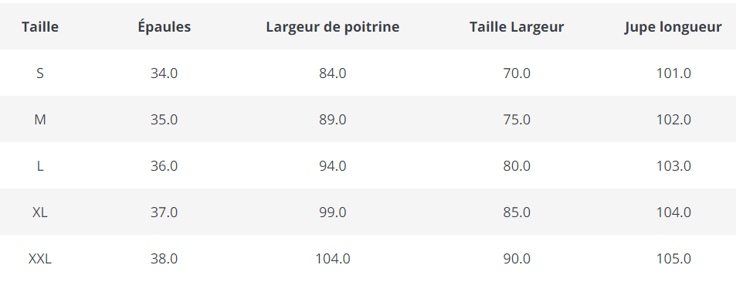The height and width of the screenshot is (282, 736).
Task: Click the 34.0 shoulder value
Action: [x=164, y=73]
